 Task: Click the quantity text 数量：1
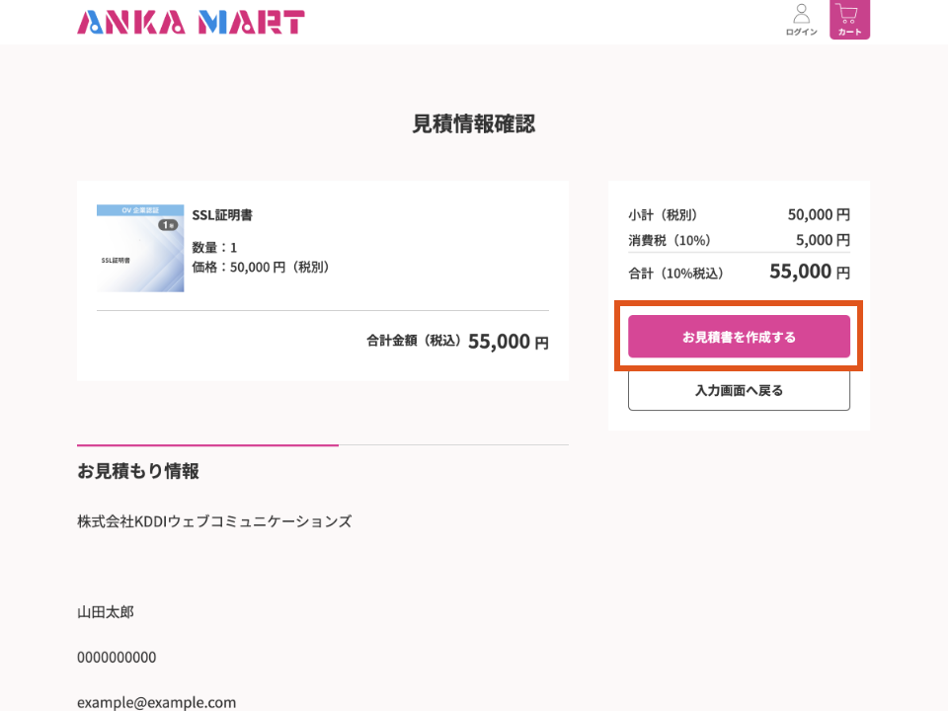click(x=214, y=248)
